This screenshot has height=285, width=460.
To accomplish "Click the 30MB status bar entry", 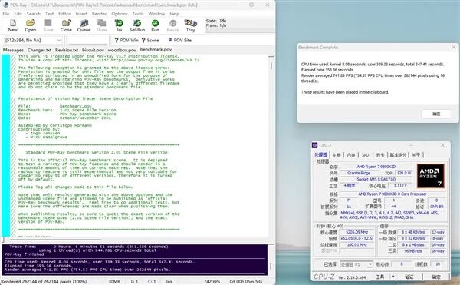I will [x=114, y=281].
